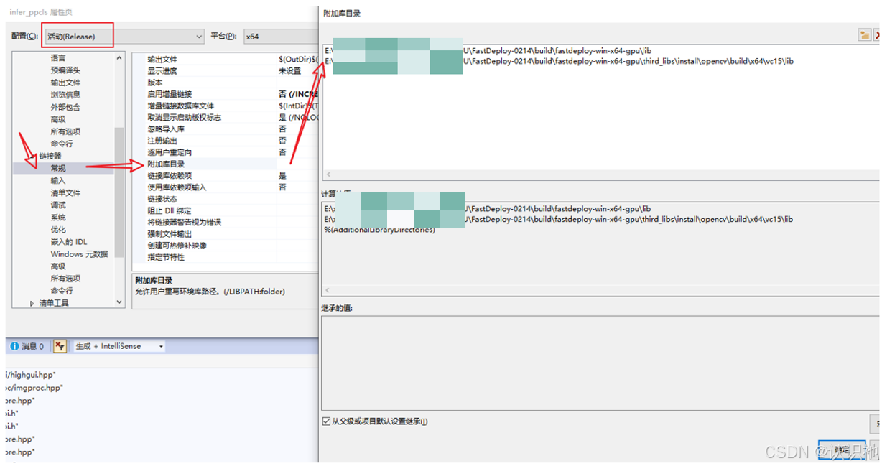Click the fastdeploy-win-x64-gpu\lib path in the edit box
Viewport: 882px width, 466px height.
[x=487, y=50]
